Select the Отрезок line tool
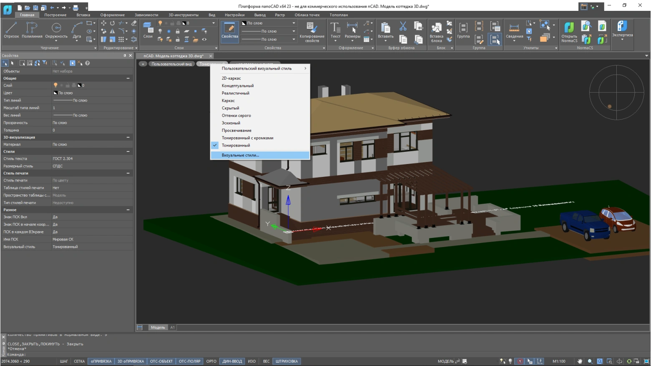651x366 pixels. point(11,30)
